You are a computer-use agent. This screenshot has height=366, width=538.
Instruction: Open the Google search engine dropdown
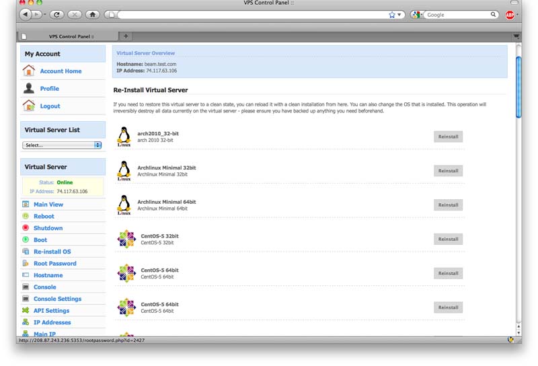tap(418, 15)
